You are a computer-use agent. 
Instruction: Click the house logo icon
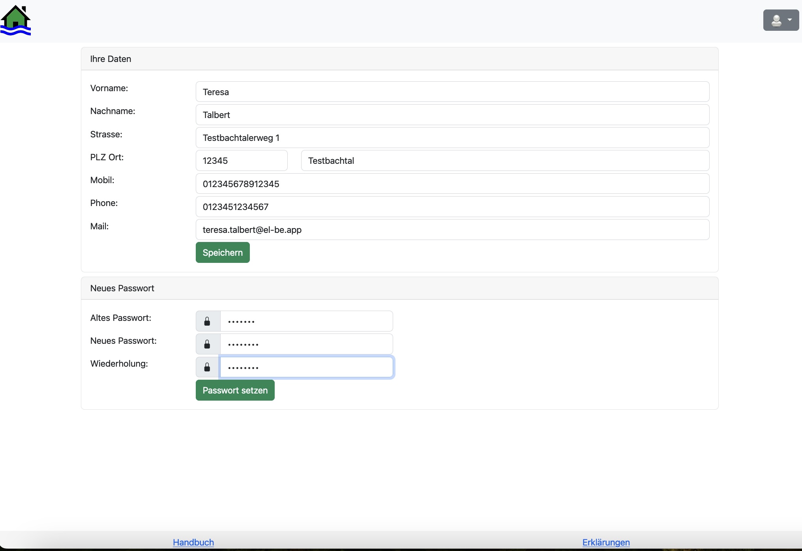click(16, 21)
